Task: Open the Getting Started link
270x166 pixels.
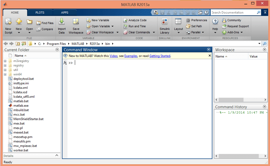Action: [x=160, y=56]
